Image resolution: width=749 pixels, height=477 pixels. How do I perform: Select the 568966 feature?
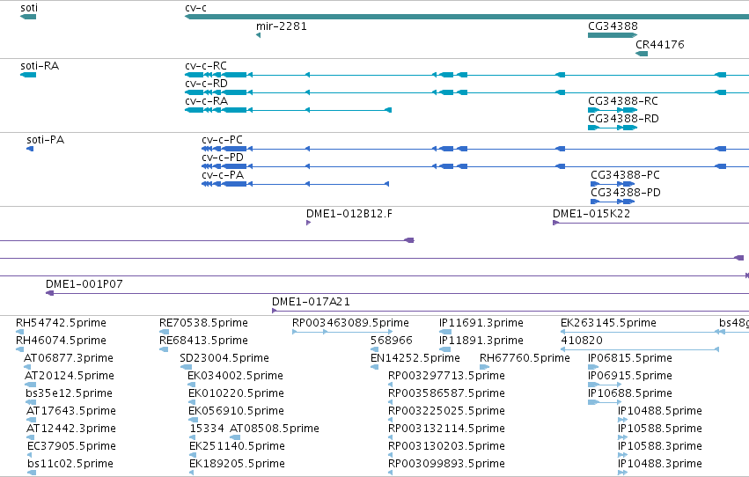375,349
